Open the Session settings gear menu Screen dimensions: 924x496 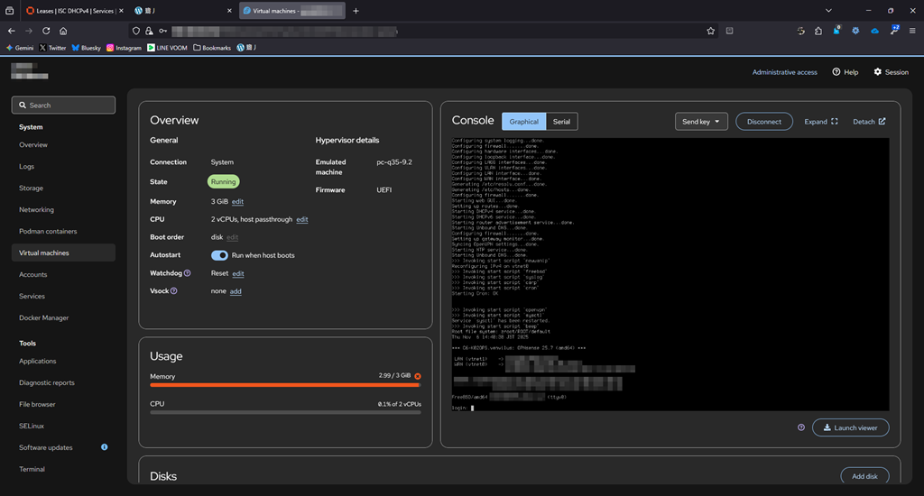click(891, 72)
